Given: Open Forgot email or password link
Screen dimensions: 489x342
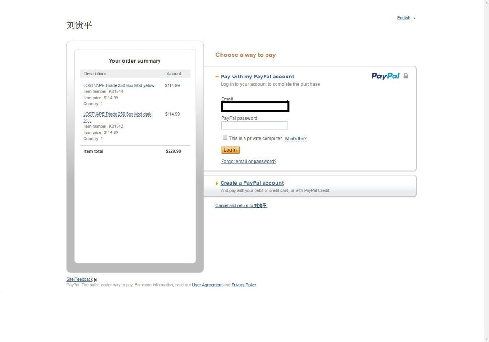Looking at the screenshot, I should point(248,162).
